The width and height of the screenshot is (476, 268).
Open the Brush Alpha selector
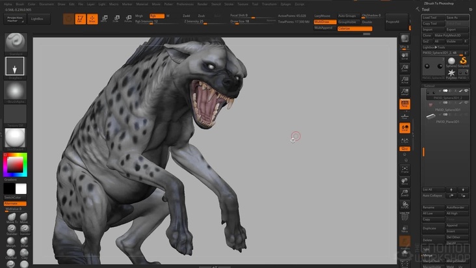pos(15,90)
